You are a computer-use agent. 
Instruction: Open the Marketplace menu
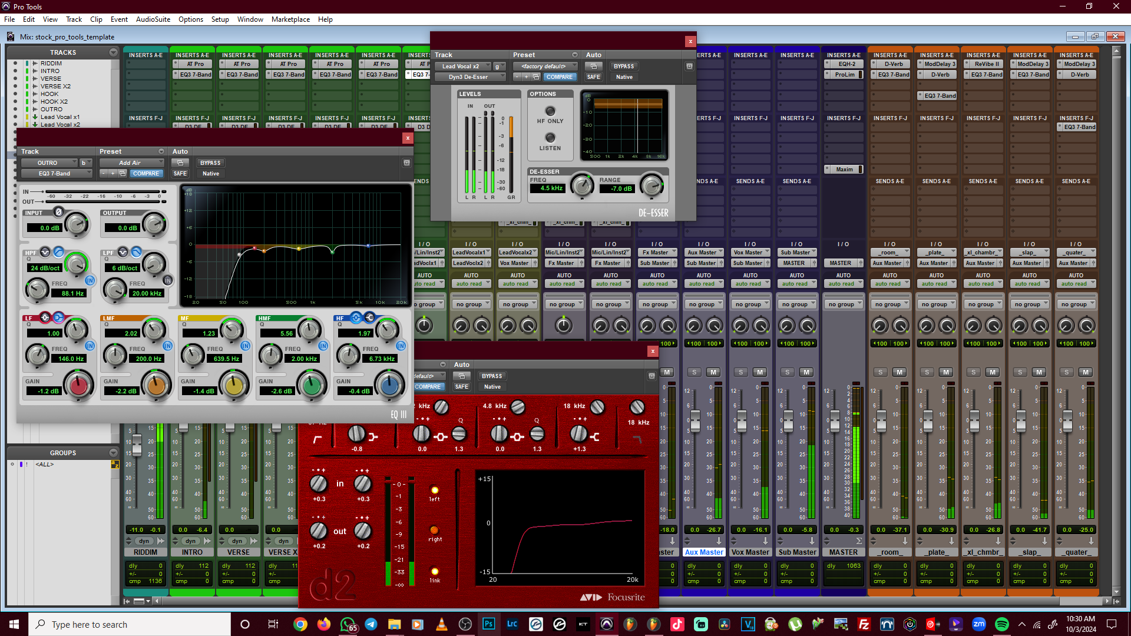coord(290,19)
